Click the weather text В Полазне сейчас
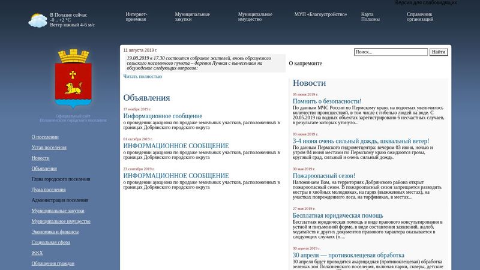 (x=68, y=15)
